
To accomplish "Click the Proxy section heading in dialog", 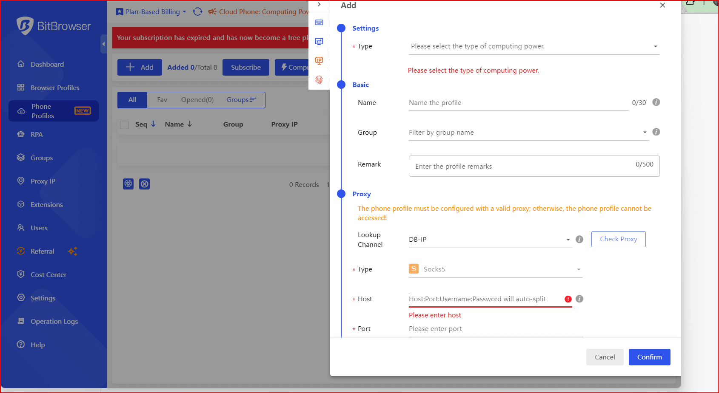I will (362, 194).
